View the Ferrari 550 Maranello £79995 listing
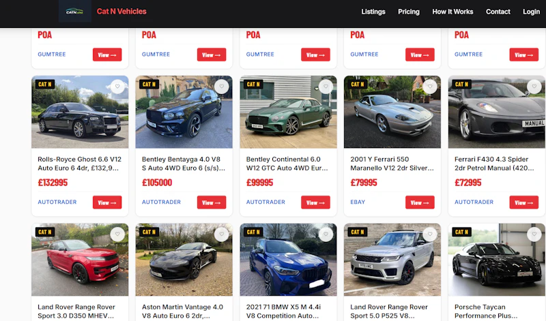This screenshot has width=546, height=321. pos(420,202)
